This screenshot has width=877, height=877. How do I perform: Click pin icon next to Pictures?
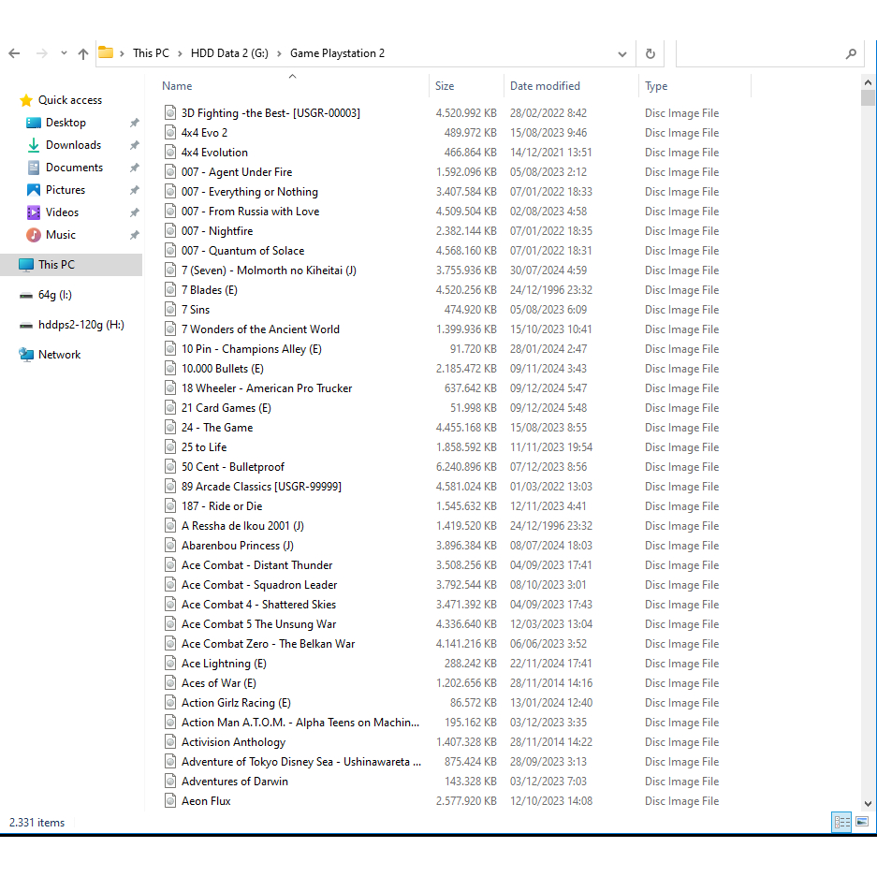point(134,190)
